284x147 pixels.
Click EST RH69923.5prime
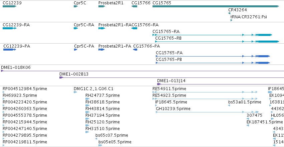click(20, 95)
